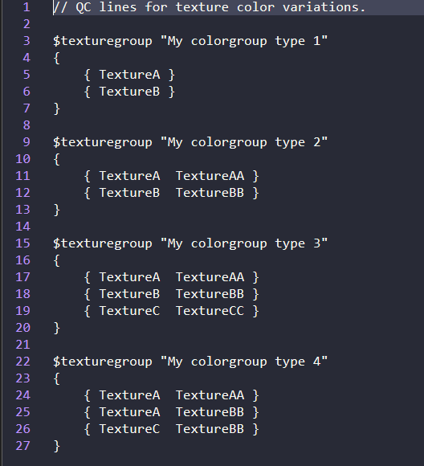Click line number 21 in the gutter
This screenshot has height=466, width=424.
coord(22,345)
